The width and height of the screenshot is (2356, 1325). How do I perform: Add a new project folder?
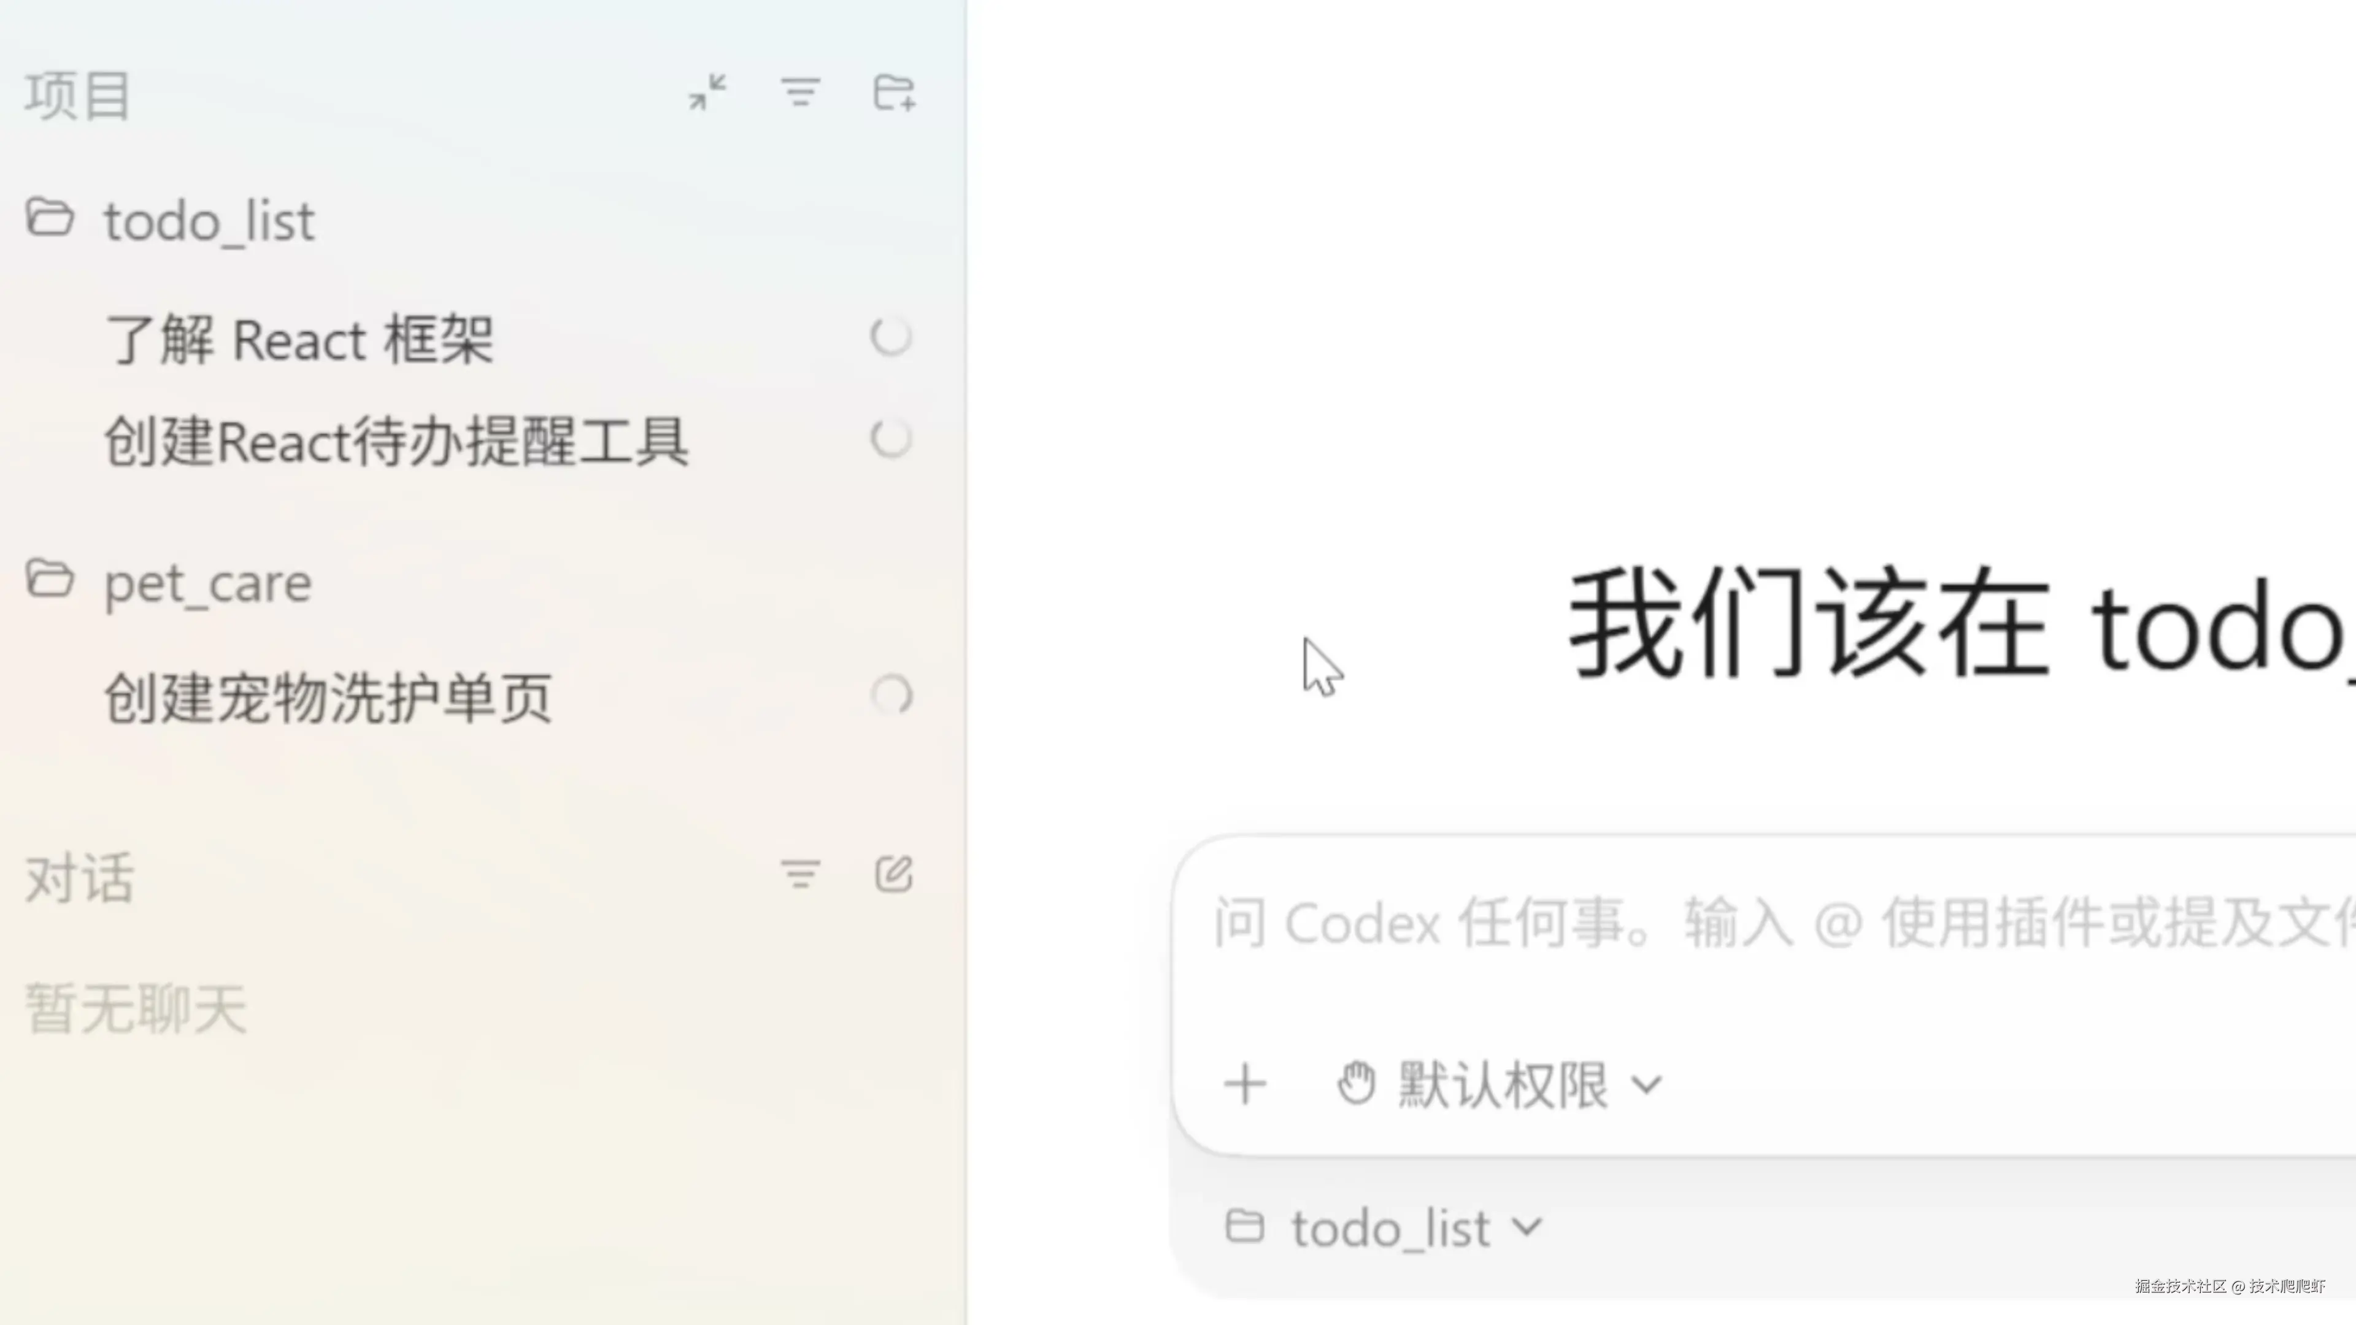(x=893, y=93)
